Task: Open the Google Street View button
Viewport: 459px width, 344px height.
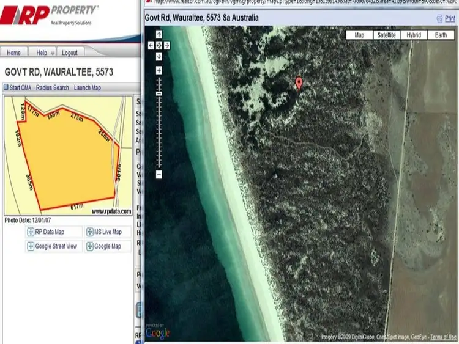Action: click(x=54, y=246)
